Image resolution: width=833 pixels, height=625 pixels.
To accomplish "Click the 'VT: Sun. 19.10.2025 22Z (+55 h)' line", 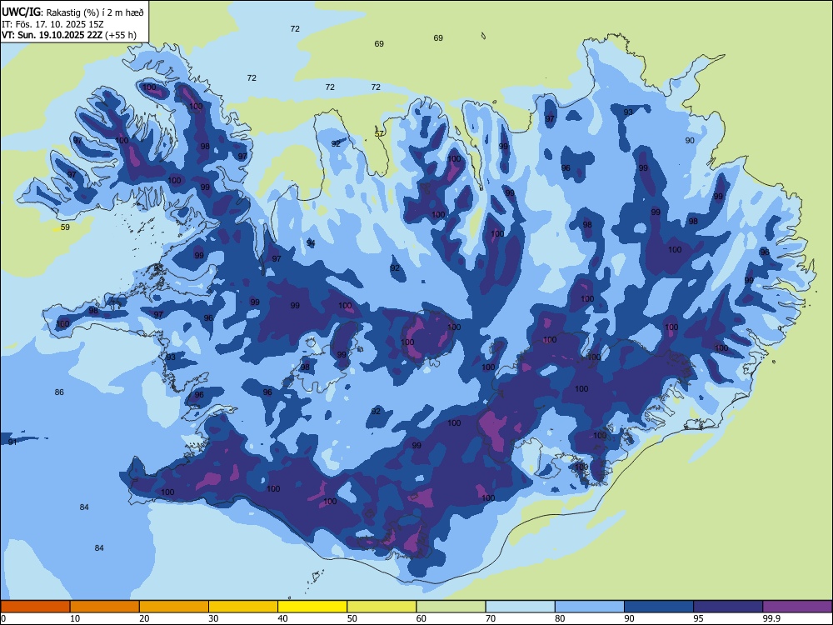I will [x=69, y=36].
